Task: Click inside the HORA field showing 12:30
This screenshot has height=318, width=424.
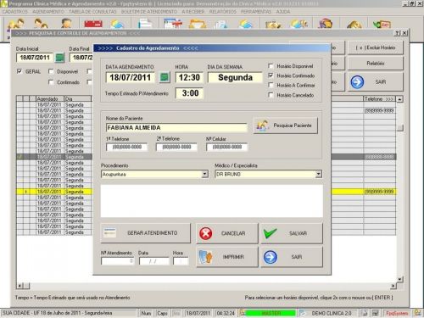Action: pyautogui.click(x=189, y=77)
